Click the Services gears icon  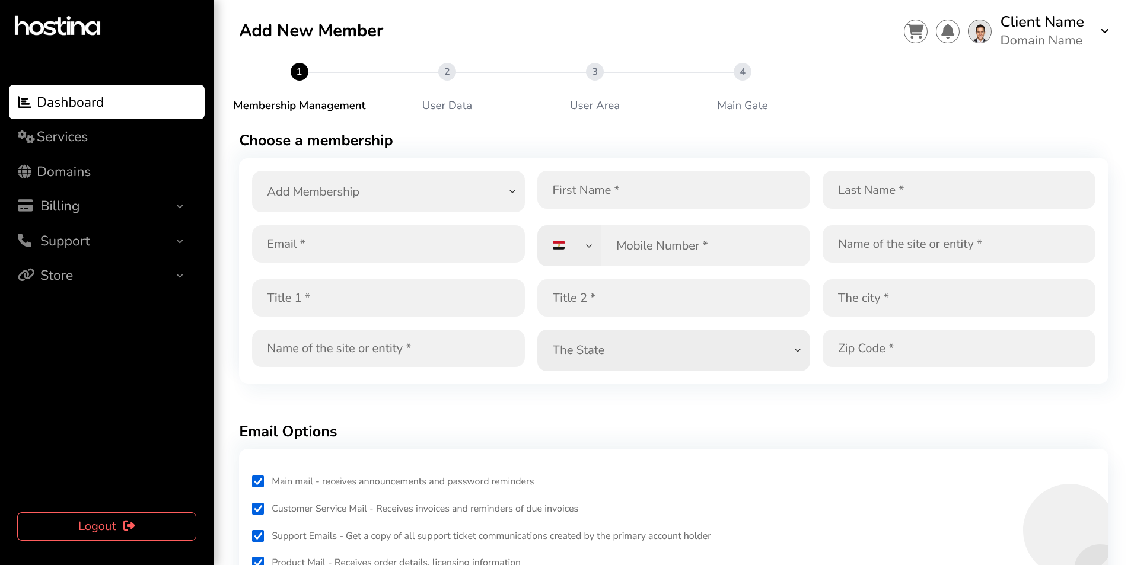pyautogui.click(x=26, y=136)
